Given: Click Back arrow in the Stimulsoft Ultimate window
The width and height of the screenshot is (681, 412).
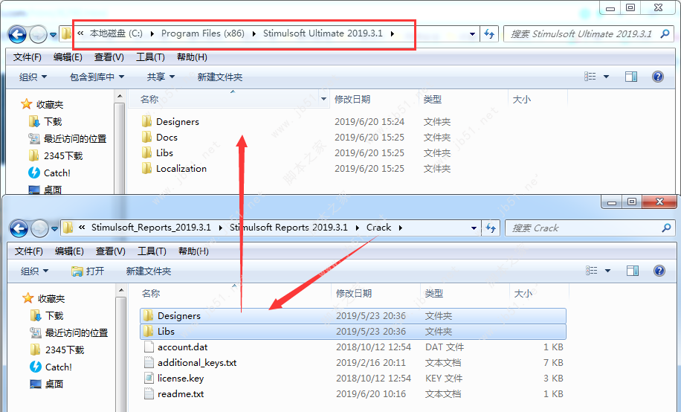Looking at the screenshot, I should point(17,34).
